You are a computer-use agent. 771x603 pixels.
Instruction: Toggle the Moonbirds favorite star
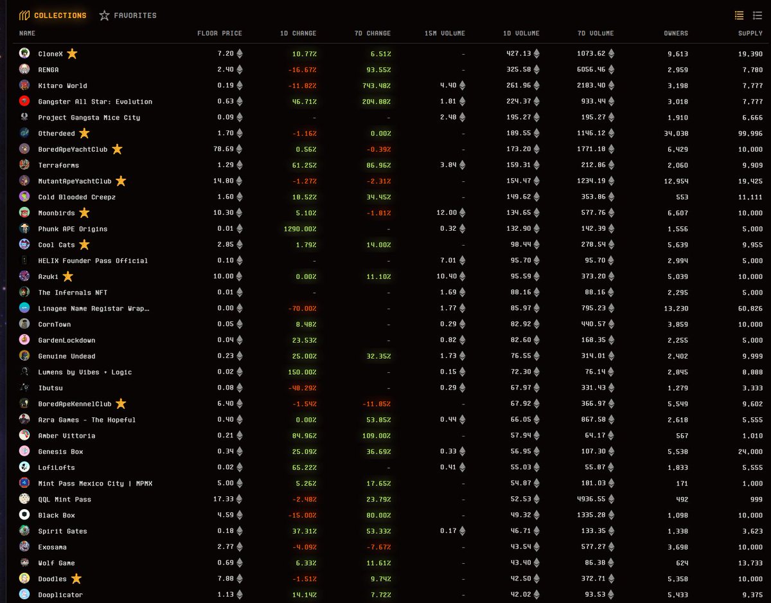point(84,213)
